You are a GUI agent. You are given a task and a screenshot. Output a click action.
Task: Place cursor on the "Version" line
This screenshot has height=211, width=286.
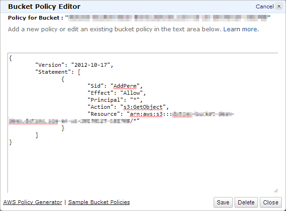point(74,65)
